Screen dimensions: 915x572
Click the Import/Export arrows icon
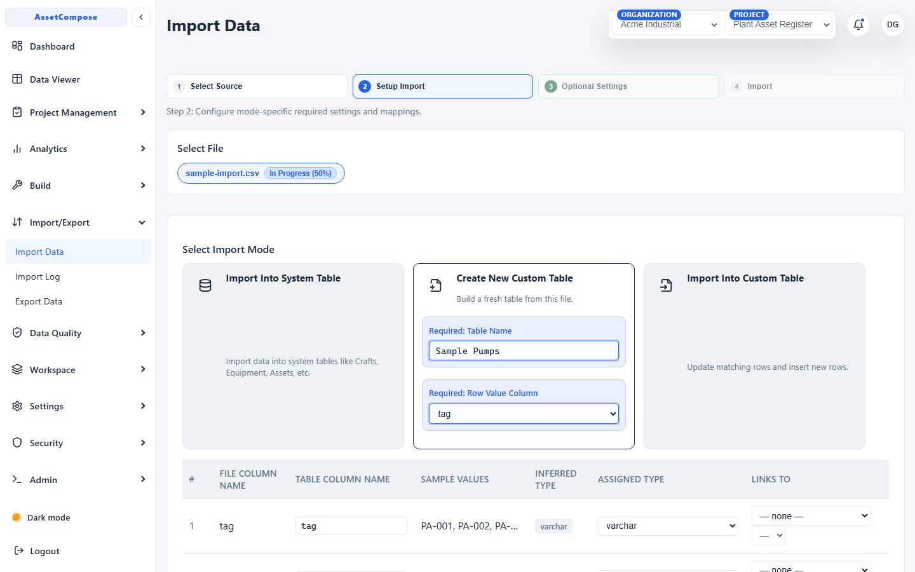click(17, 222)
